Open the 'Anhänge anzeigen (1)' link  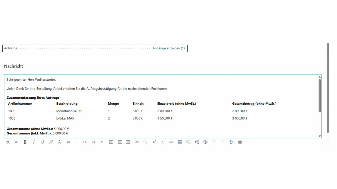(169, 48)
